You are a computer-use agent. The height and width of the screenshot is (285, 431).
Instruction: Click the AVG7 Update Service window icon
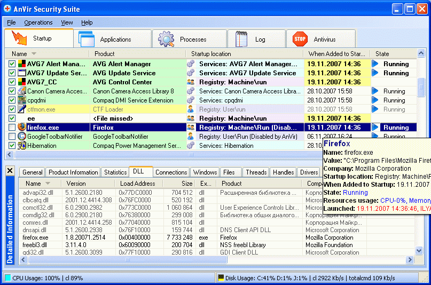point(22,73)
